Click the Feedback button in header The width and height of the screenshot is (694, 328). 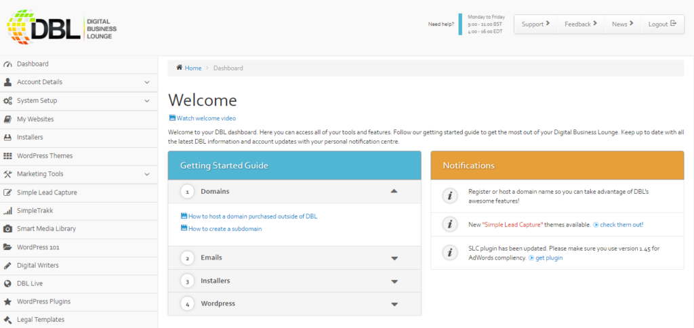tap(581, 24)
